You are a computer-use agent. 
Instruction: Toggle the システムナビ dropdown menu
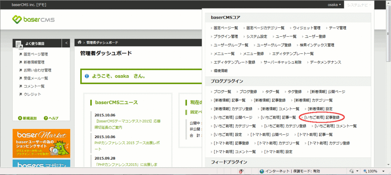point(359,5)
